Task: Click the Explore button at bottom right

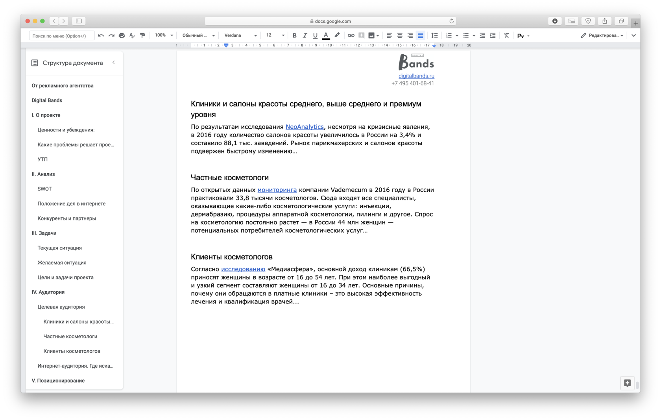Action: coord(627,383)
